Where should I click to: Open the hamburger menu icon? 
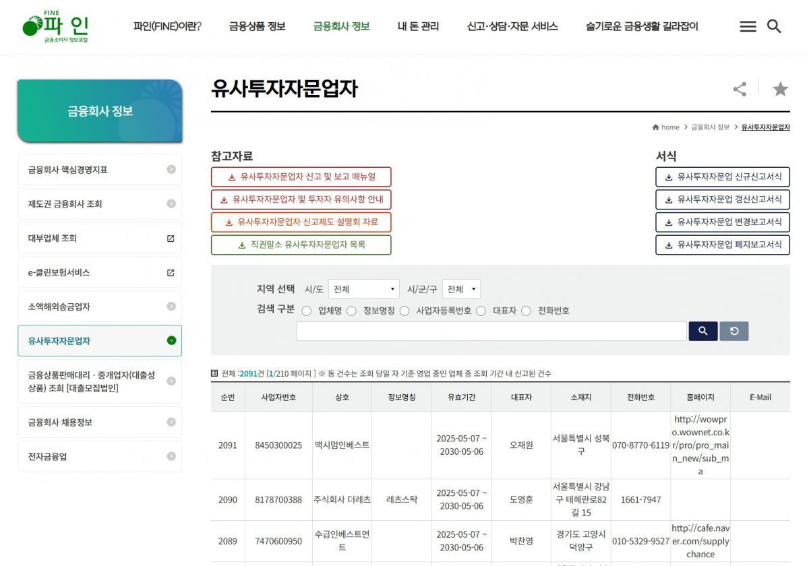(x=748, y=26)
